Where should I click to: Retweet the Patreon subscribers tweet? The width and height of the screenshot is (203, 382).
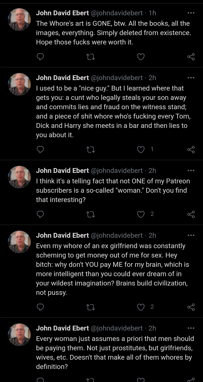click(x=91, y=214)
